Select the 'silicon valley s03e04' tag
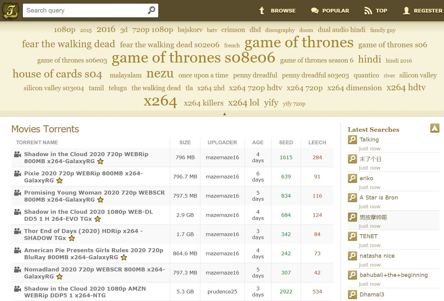Screen dimensions: 444x301 pyautogui.click(x=54, y=88)
